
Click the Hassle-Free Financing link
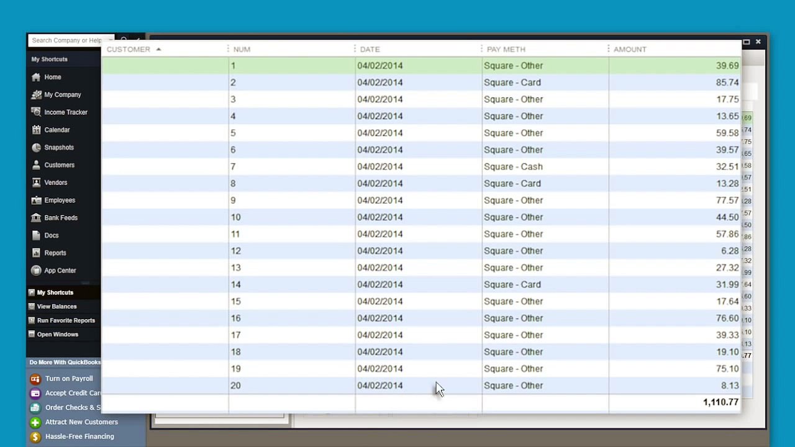[x=79, y=436]
